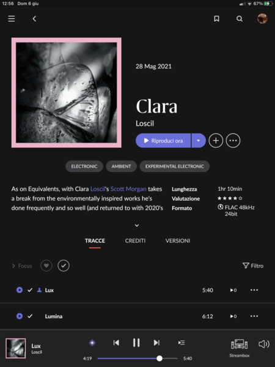Toggle the circled checkmark selection filter

(x=64, y=265)
